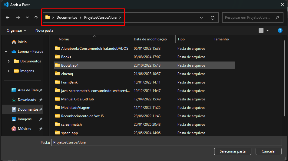The width and height of the screenshot is (288, 161).
Task: Click the folder icon in the address bar
Action: pyautogui.click(x=48, y=17)
